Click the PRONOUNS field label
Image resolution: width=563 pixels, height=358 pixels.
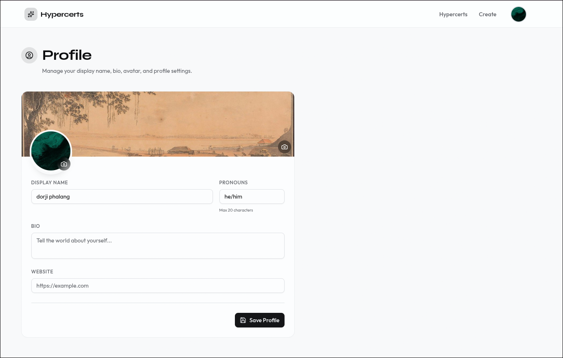233,183
